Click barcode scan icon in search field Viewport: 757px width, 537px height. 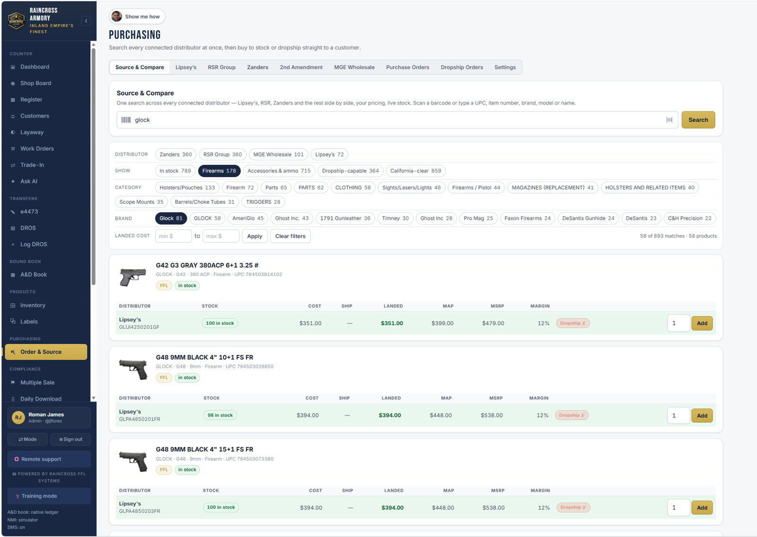pyautogui.click(x=669, y=120)
